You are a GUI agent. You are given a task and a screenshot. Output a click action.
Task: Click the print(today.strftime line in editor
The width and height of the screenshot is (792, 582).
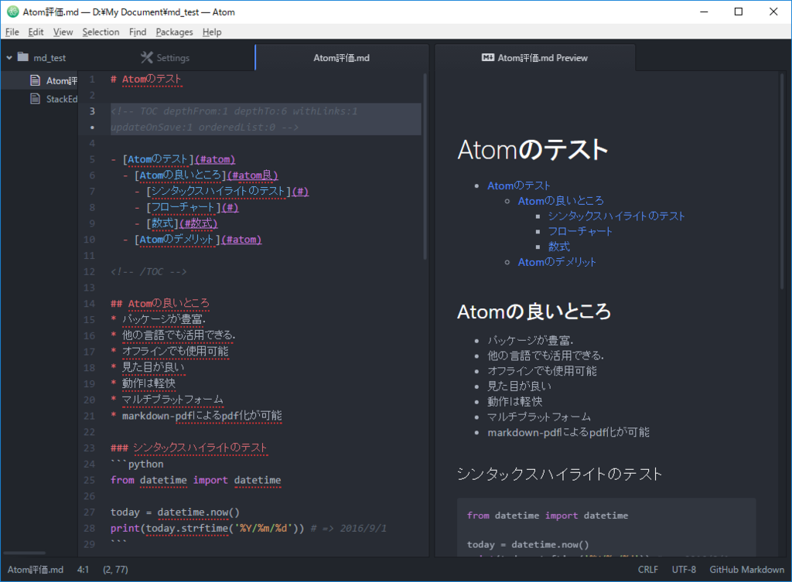tap(248, 529)
